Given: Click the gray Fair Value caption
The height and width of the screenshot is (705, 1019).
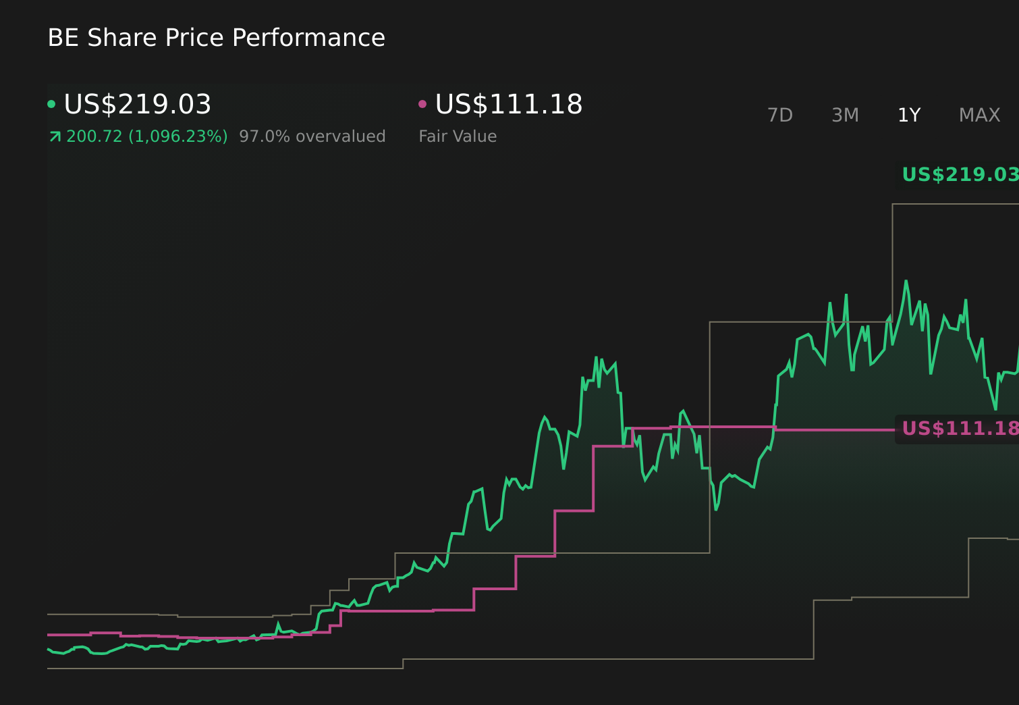Looking at the screenshot, I should (x=458, y=136).
